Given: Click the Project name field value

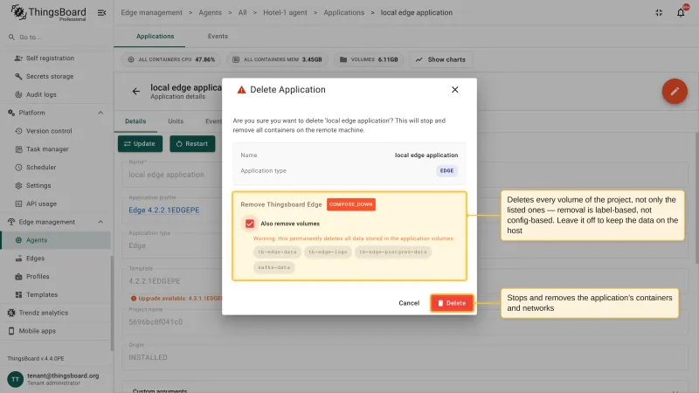Looking at the screenshot, I should click(156, 321).
